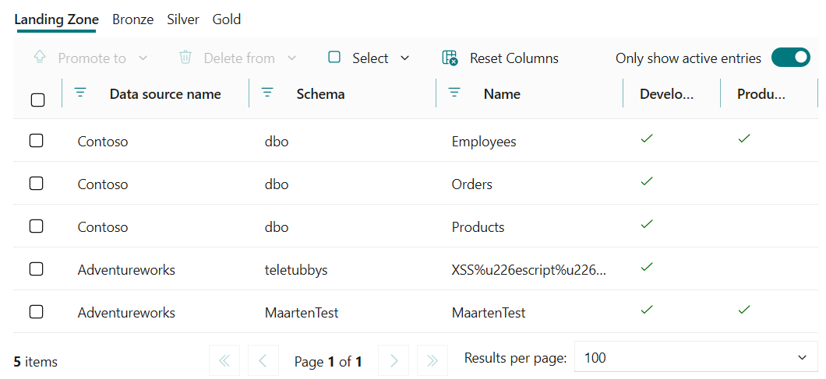This screenshot has height=379, width=826.
Task: Check the teletubbys row checkbox
Action: [x=36, y=268]
